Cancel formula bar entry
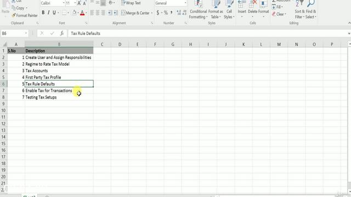The height and width of the screenshot is (197, 351). pos(42,33)
